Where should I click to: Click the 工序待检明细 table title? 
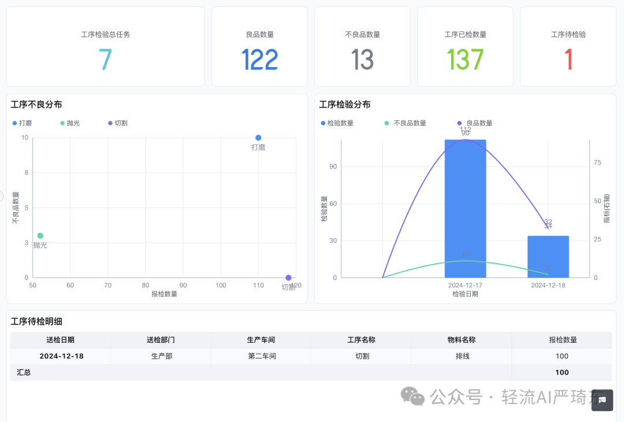click(36, 321)
